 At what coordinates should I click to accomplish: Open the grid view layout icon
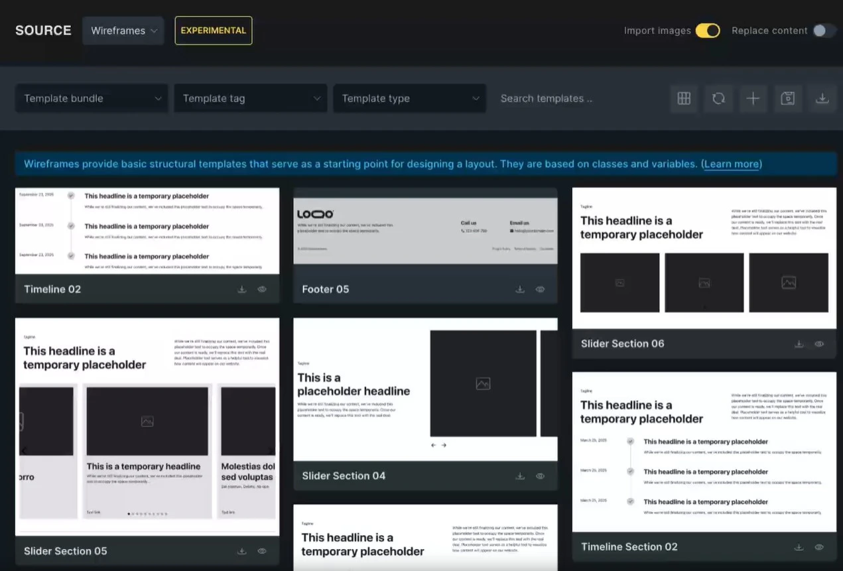pos(684,98)
